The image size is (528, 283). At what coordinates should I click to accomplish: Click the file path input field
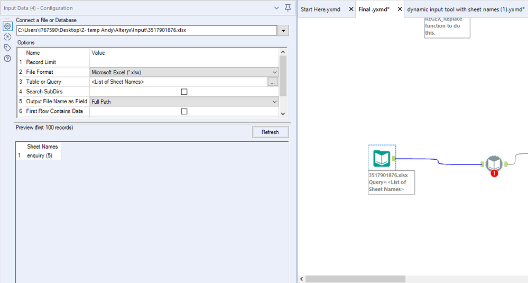(x=146, y=30)
